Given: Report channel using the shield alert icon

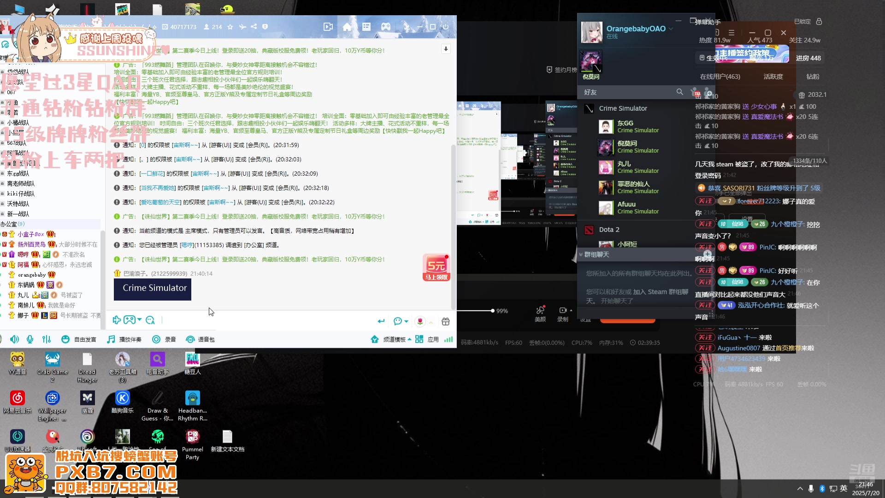Looking at the screenshot, I should (265, 27).
